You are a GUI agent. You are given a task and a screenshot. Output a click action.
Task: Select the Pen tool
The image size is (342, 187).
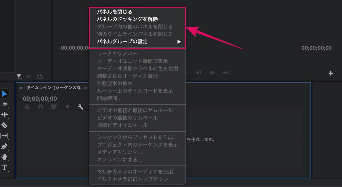4,147
